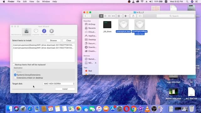Click the volume icon in menu bar
201x113 pixels.
pyautogui.click(x=151, y=2)
